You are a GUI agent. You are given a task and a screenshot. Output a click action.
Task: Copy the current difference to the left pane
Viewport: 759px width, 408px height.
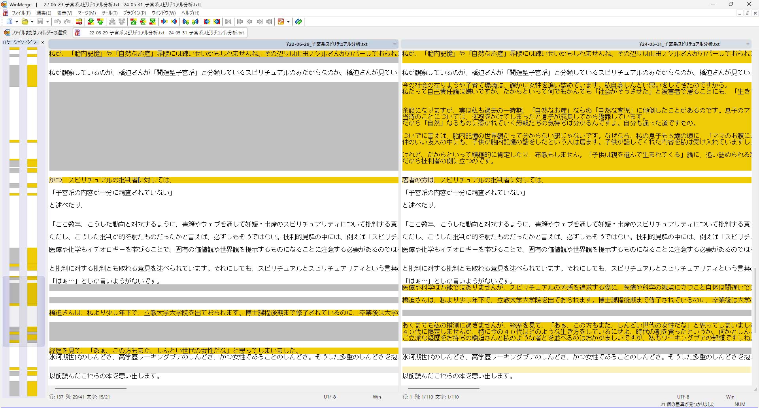click(x=174, y=22)
